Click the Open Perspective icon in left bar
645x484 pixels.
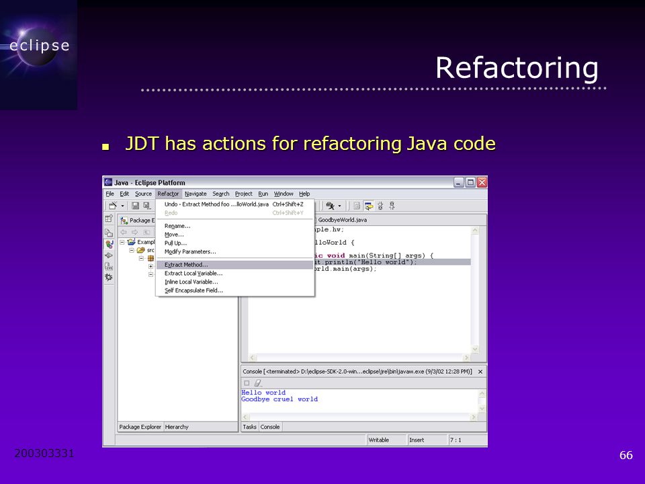point(109,219)
